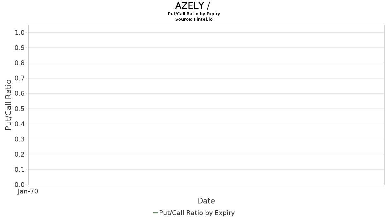Click the 0.6 y-axis tick label

(20, 93)
